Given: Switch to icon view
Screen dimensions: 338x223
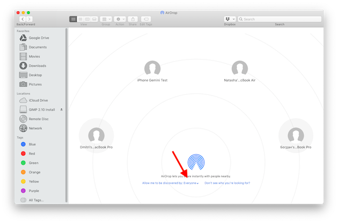Looking at the screenshot, I should [73, 19].
